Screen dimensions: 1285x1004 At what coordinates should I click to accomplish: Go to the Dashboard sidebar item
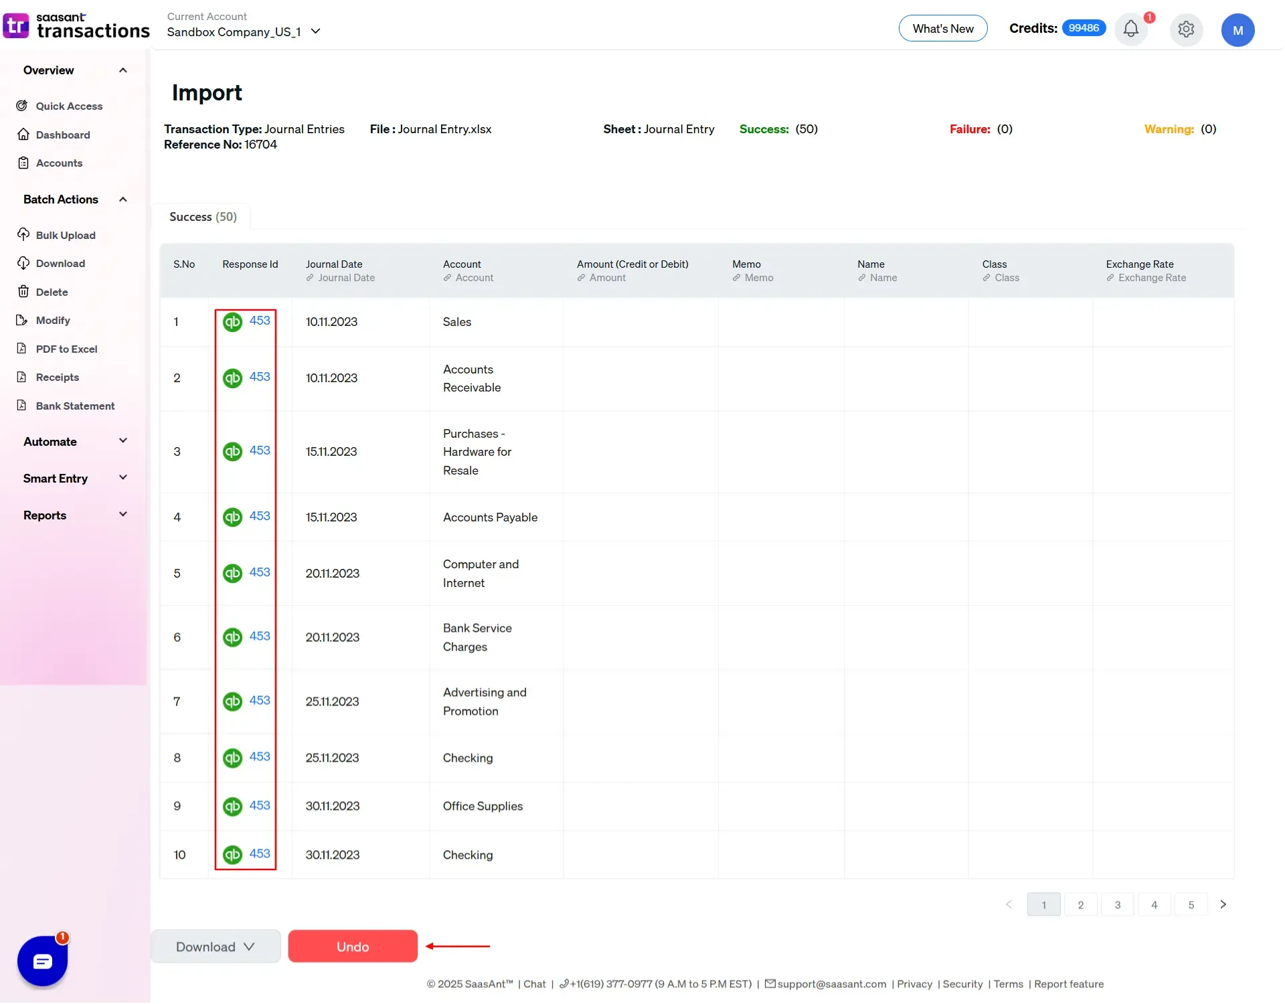(x=63, y=135)
